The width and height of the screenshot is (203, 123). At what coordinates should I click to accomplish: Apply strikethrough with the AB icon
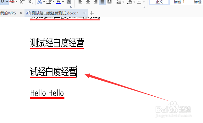pyautogui.click(x=12, y=2)
